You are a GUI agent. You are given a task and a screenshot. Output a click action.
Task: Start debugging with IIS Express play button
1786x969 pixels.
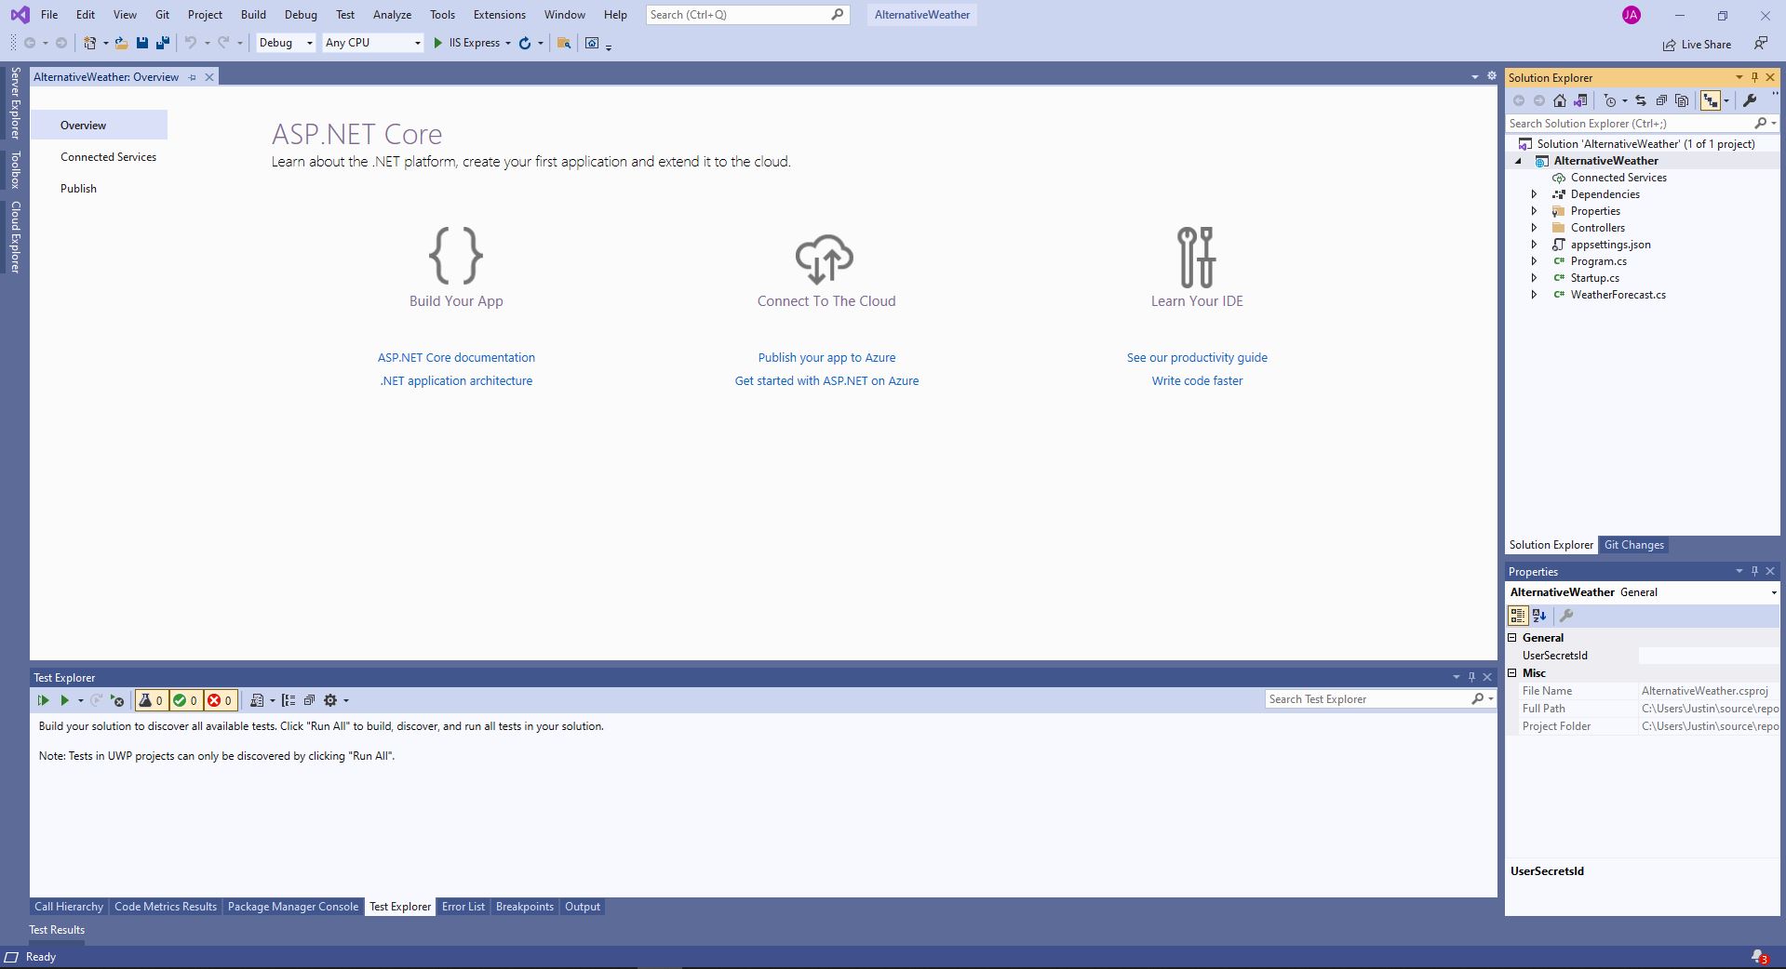point(438,43)
